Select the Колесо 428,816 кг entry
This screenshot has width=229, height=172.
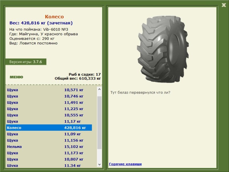tap(49, 128)
